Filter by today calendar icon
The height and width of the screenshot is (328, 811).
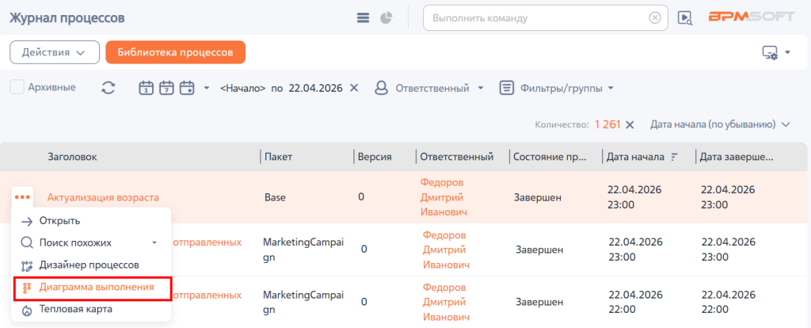pyautogui.click(x=147, y=88)
